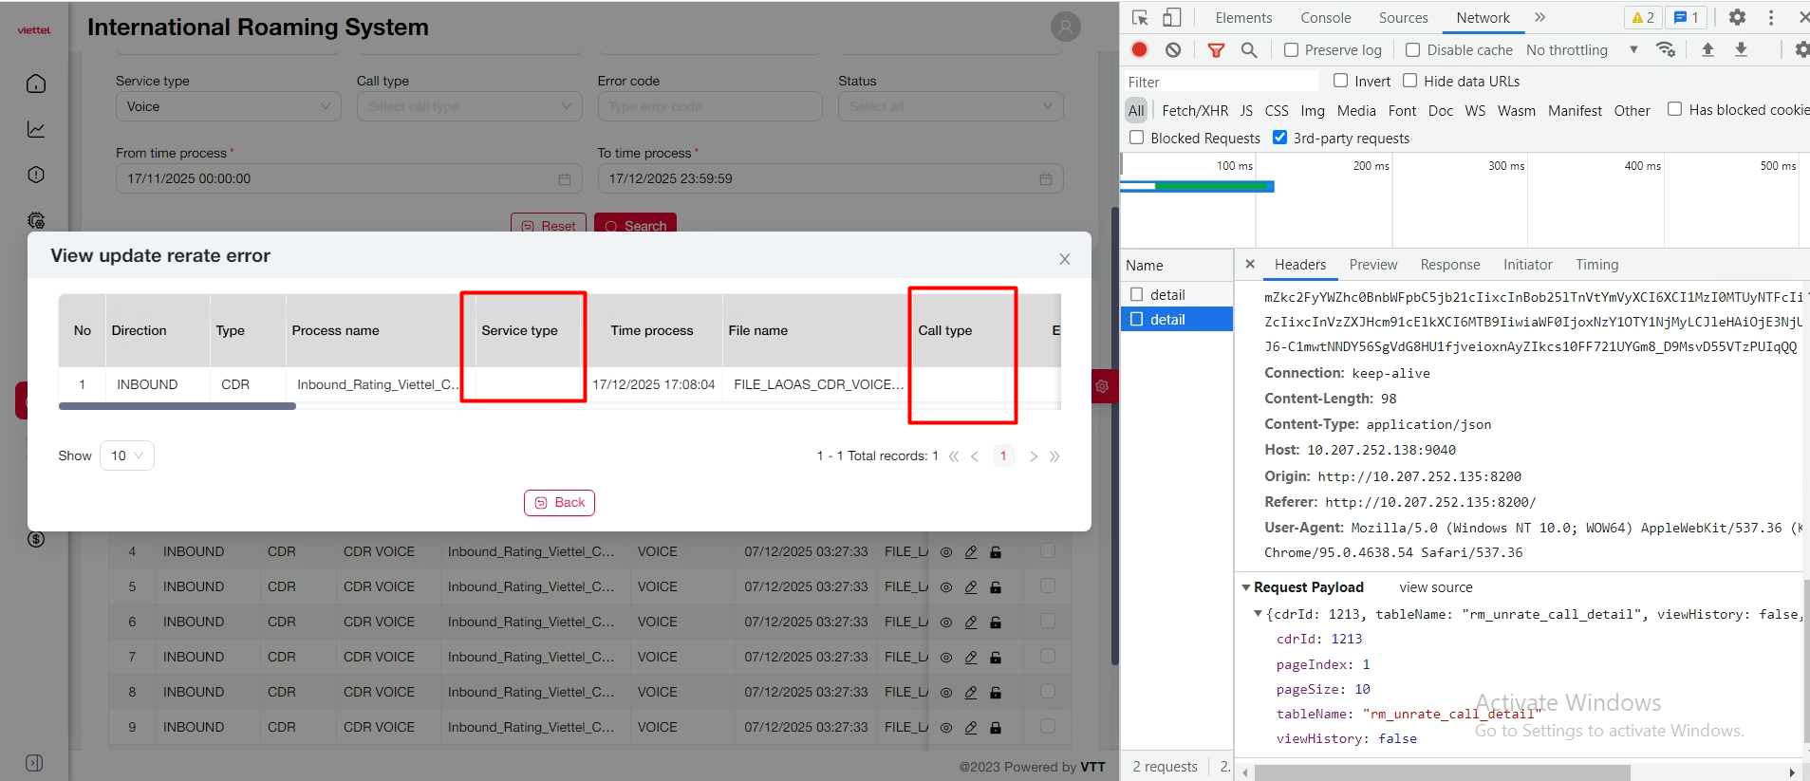This screenshot has width=1810, height=781.
Task: Collapse the Request Payload section
Action: pyautogui.click(x=1246, y=587)
